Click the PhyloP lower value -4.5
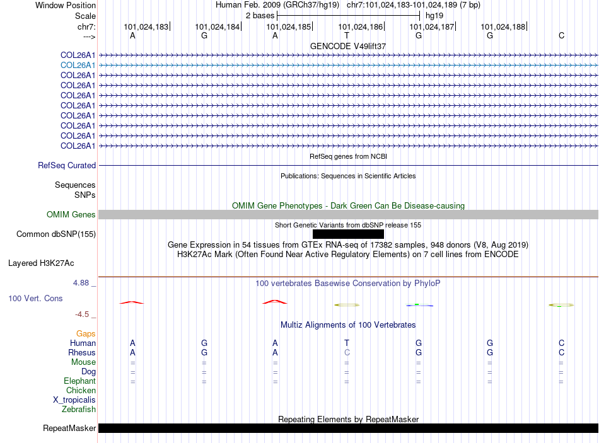599x443 pixels. pyautogui.click(x=82, y=314)
